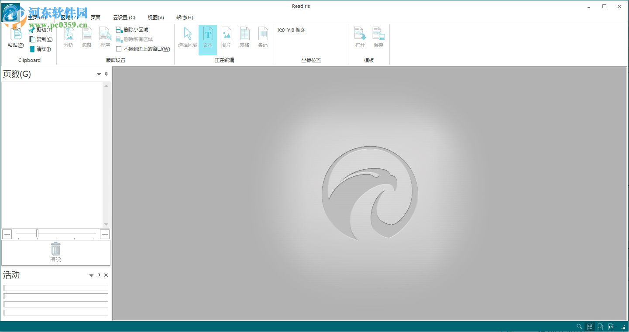This screenshot has height=332, width=629.
Task: Select the Copy (复制) command
Action: coord(41,39)
